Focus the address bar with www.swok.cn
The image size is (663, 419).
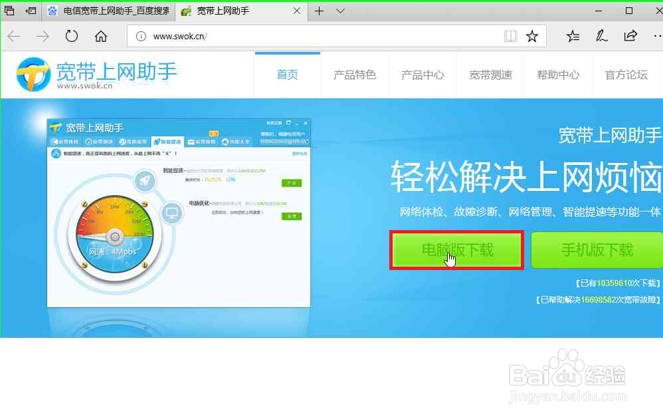coord(336,37)
